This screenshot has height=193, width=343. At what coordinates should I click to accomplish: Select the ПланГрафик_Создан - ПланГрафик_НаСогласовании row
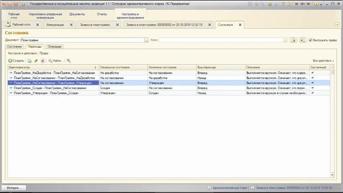169,88
